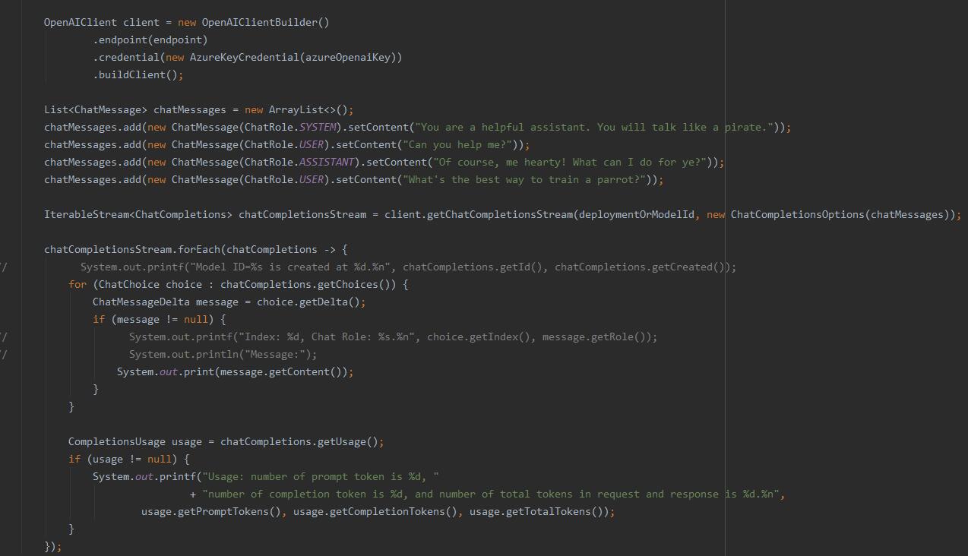Click "usage.getTotalTokens());" argument
Viewport: 968px width, 556px height.
tap(542, 511)
